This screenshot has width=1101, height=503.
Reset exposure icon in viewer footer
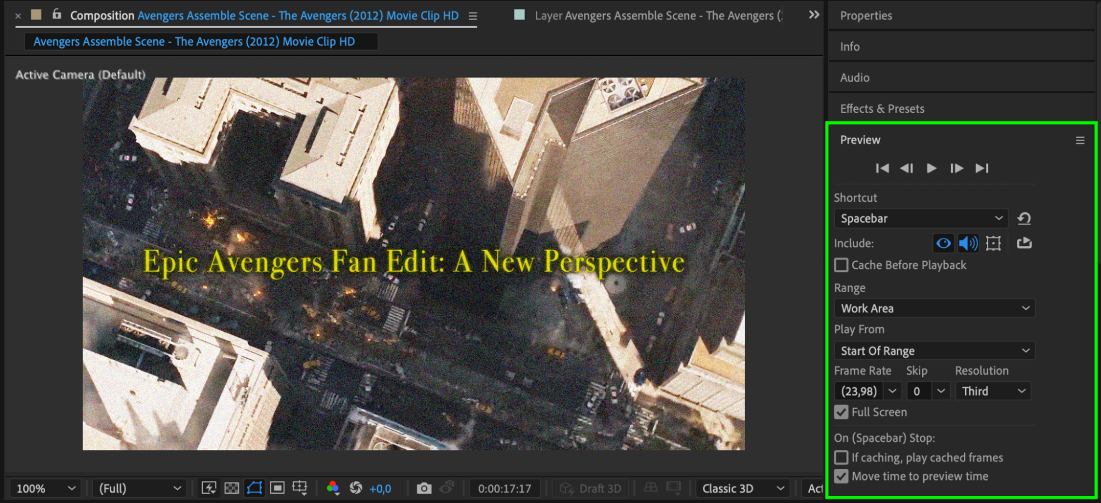[x=356, y=488]
